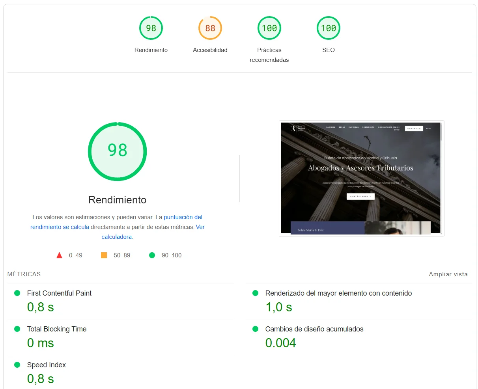
Task: Click the red triangle 0–49 legend icon
Action: (x=60, y=255)
